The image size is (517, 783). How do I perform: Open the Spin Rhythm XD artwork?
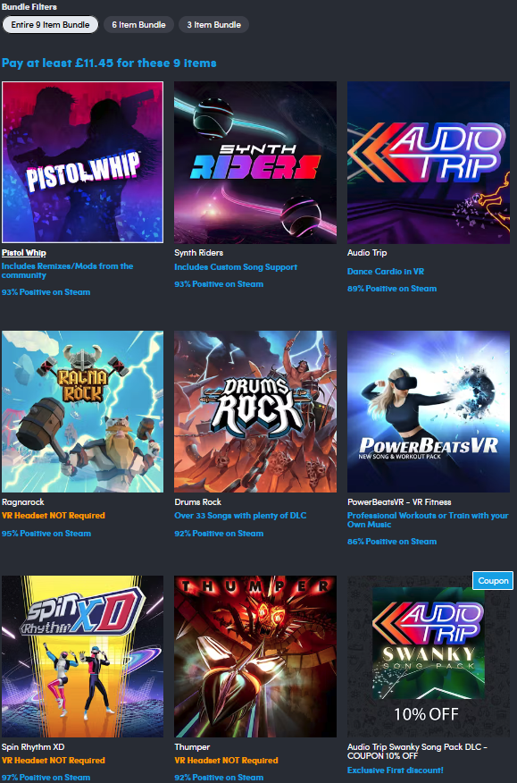coord(82,656)
